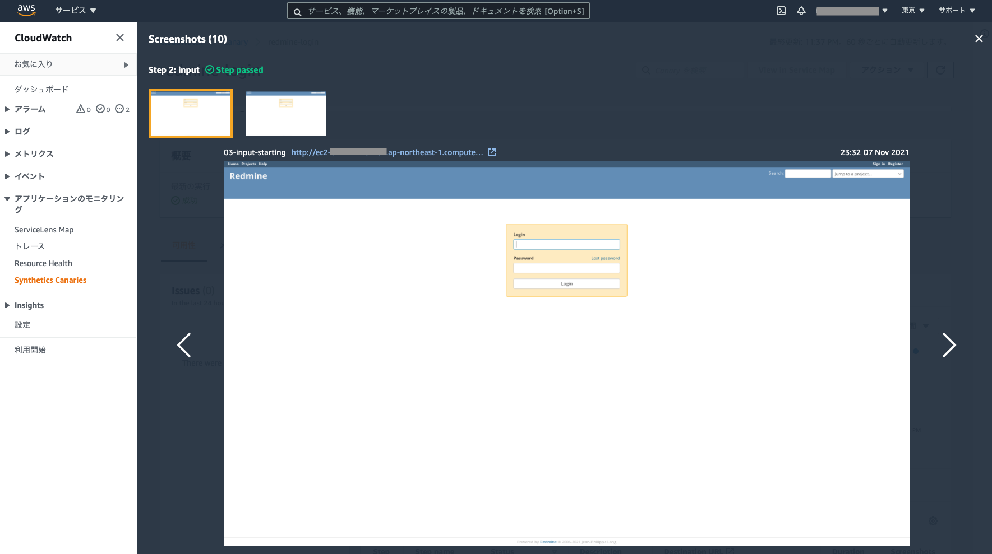Select the second screenshot thumbnail
Viewport: 992px width, 554px height.
pyautogui.click(x=285, y=114)
